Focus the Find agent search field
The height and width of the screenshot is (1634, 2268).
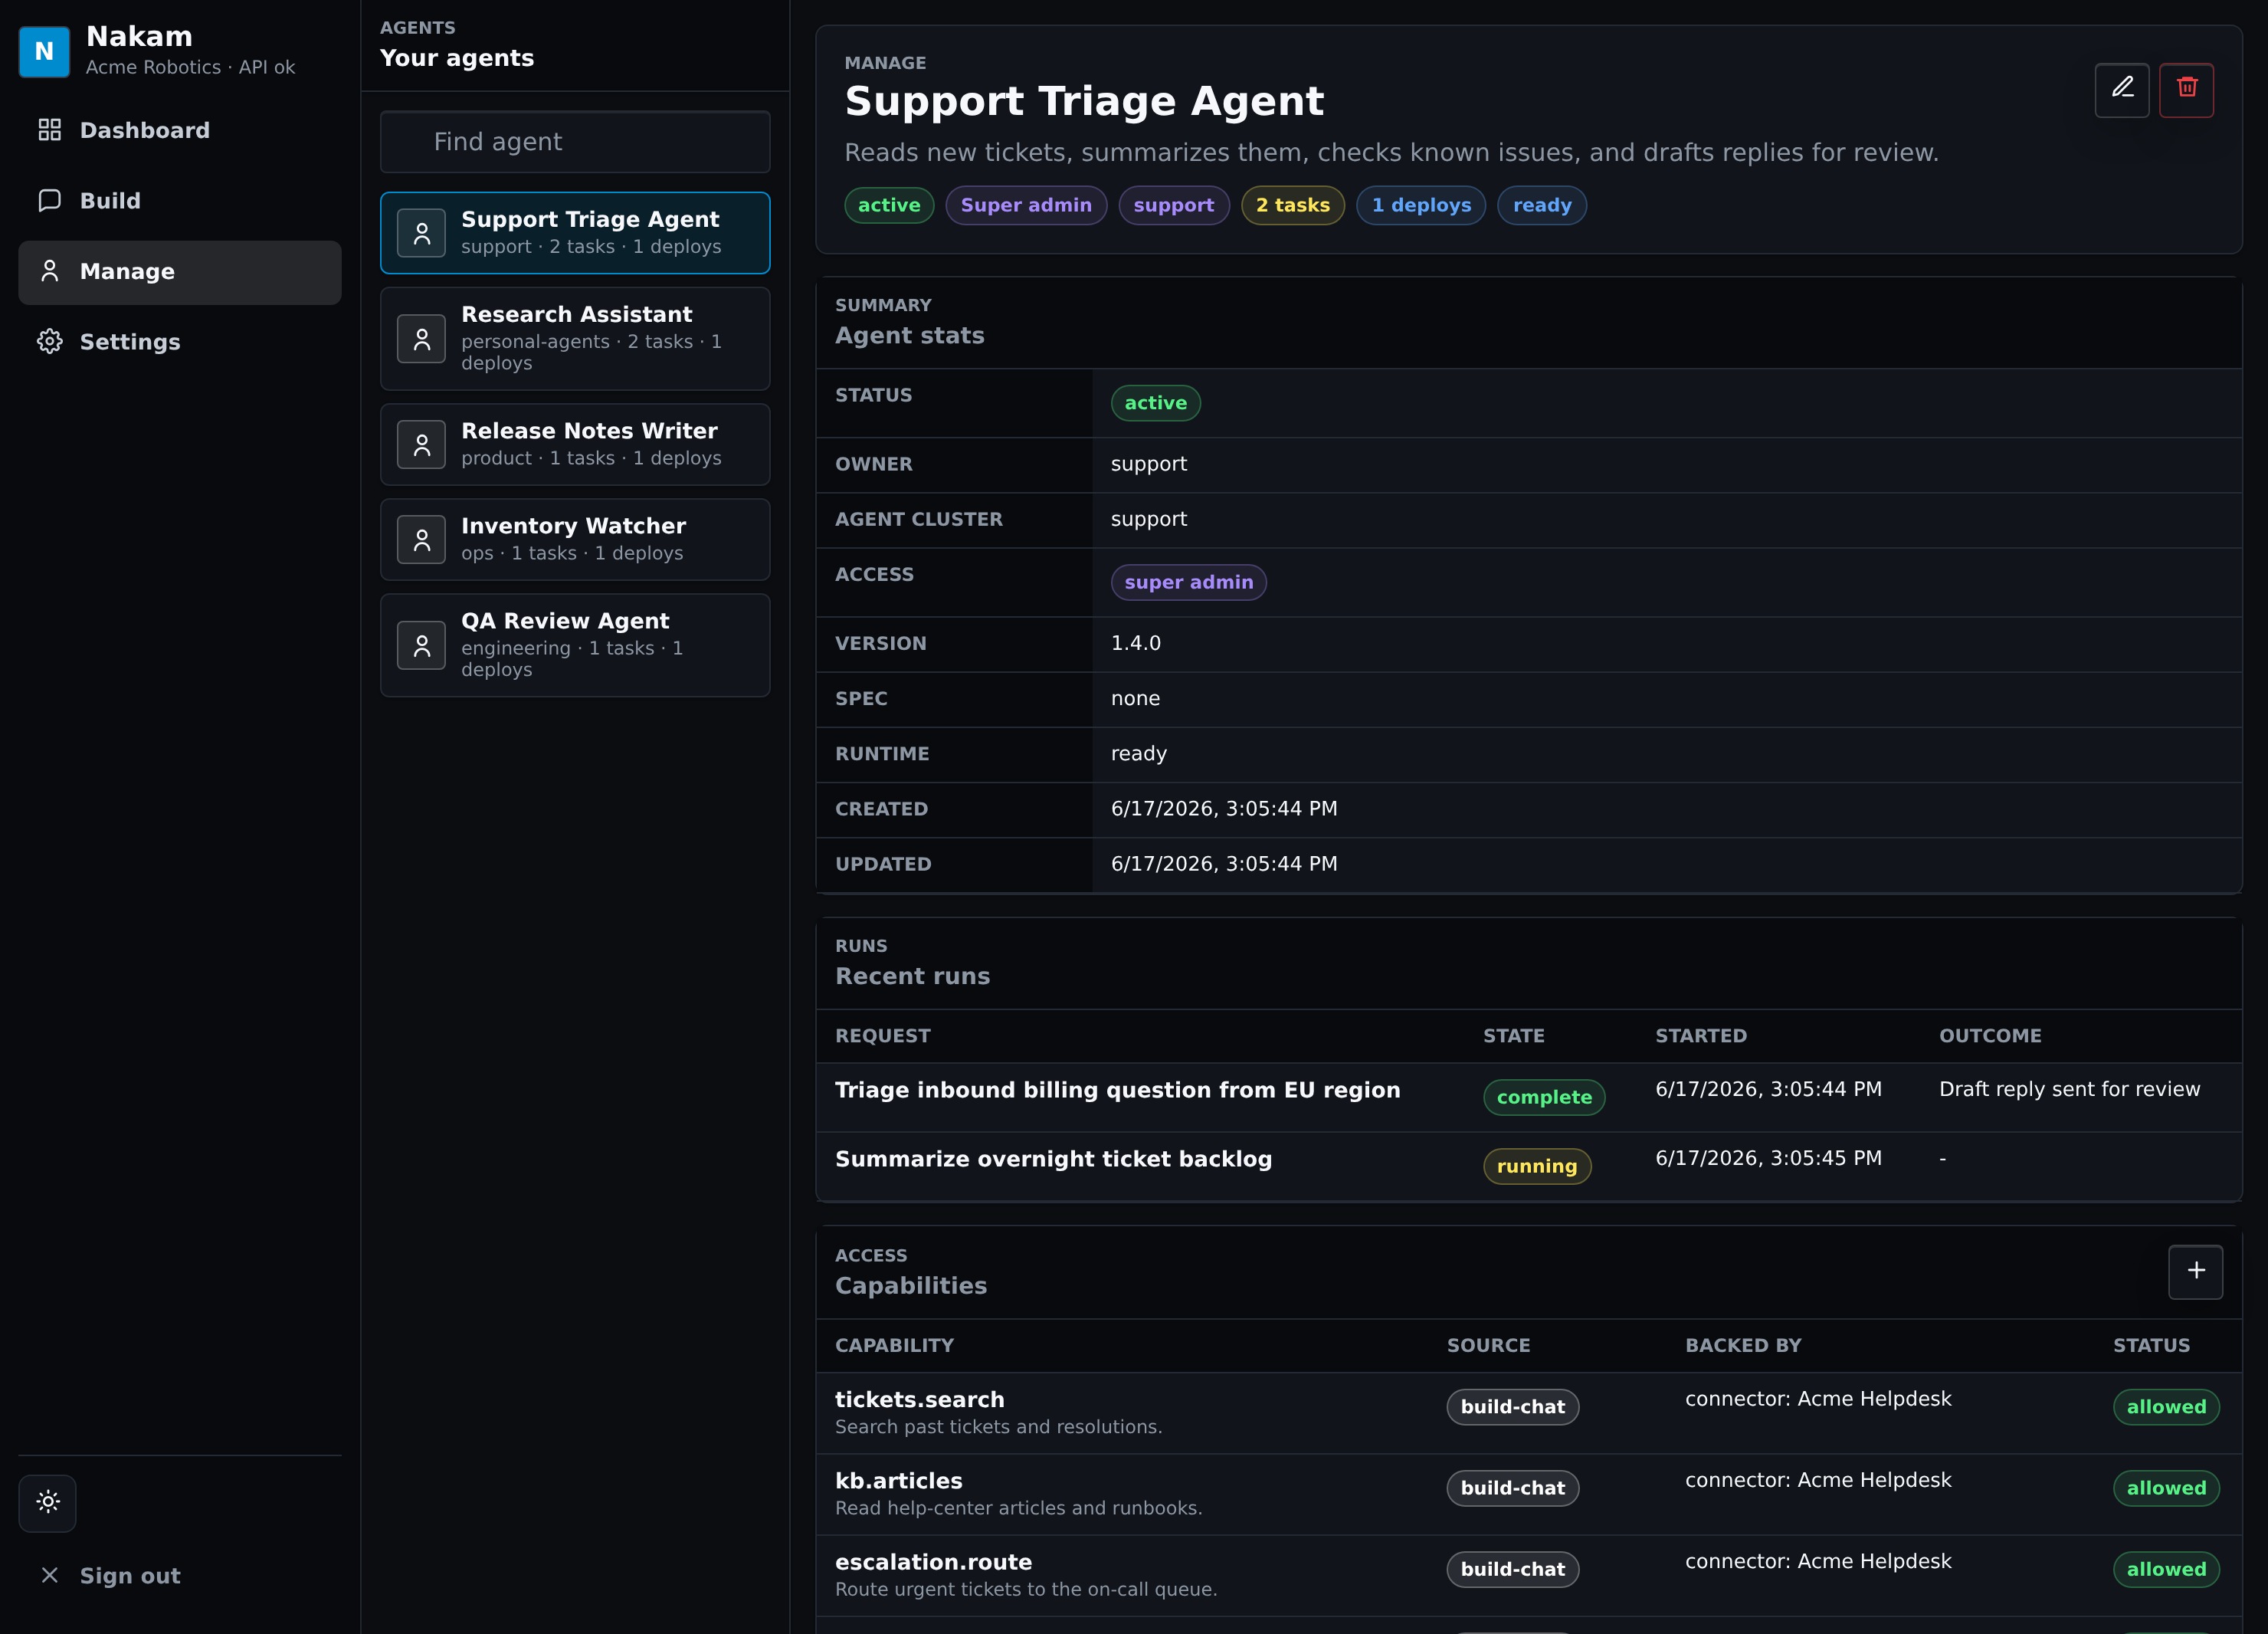click(x=575, y=142)
